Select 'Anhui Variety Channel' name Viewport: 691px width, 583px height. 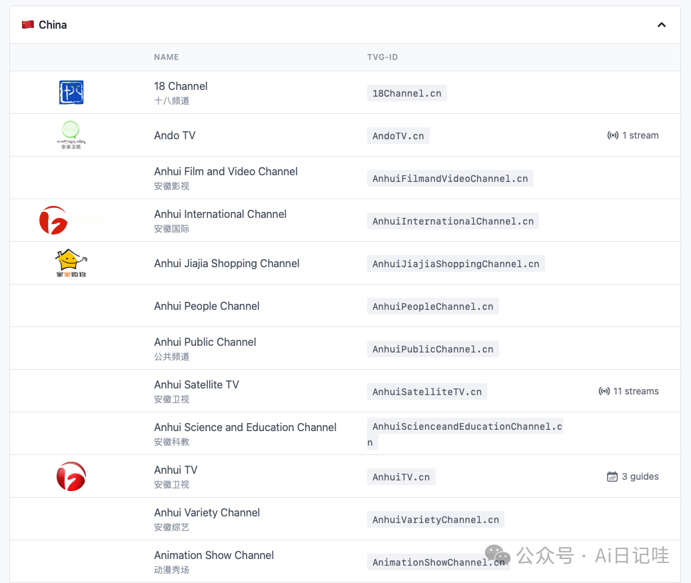tap(207, 512)
